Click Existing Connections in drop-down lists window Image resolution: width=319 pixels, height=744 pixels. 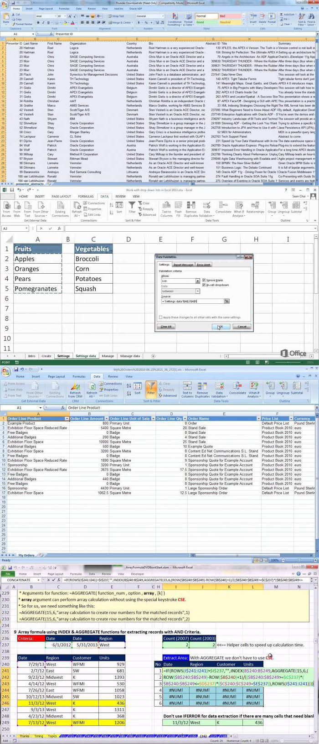click(60, 208)
